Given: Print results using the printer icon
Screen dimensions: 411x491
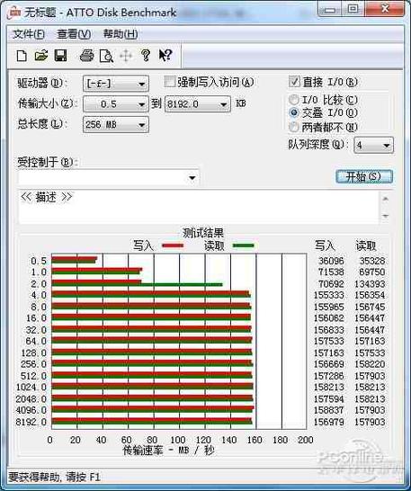Looking at the screenshot, I should click(86, 56).
